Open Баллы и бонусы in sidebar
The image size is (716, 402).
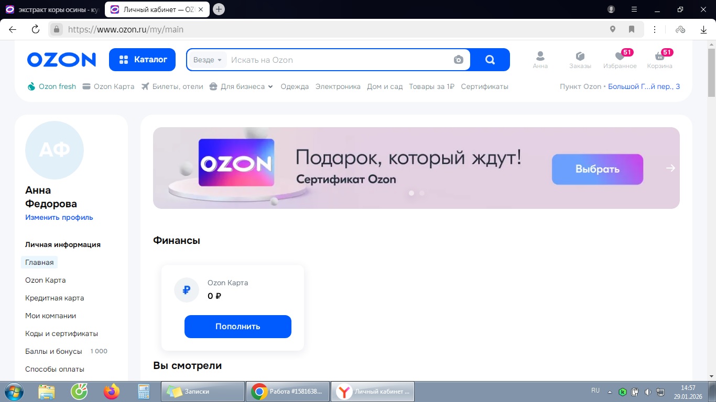point(53,351)
